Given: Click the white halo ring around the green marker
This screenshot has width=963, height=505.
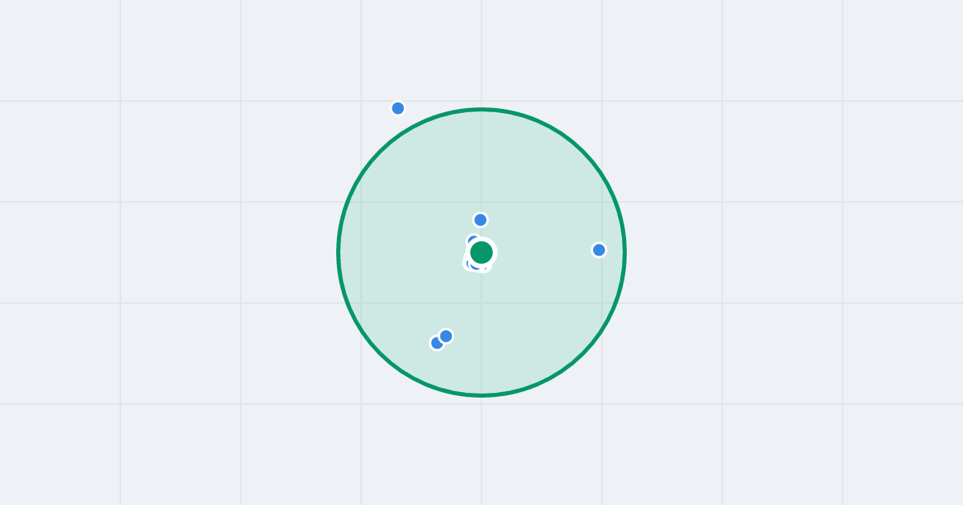Looking at the screenshot, I should (x=494, y=252).
